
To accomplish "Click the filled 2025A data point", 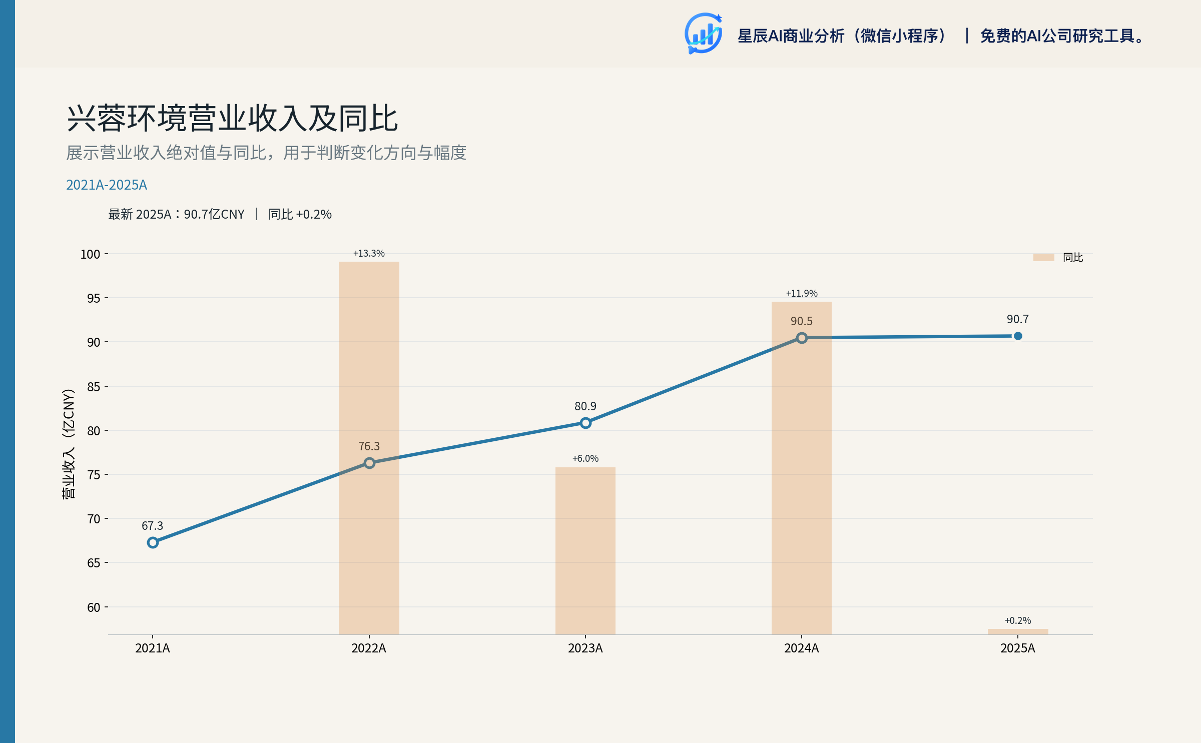I will 1018,336.
